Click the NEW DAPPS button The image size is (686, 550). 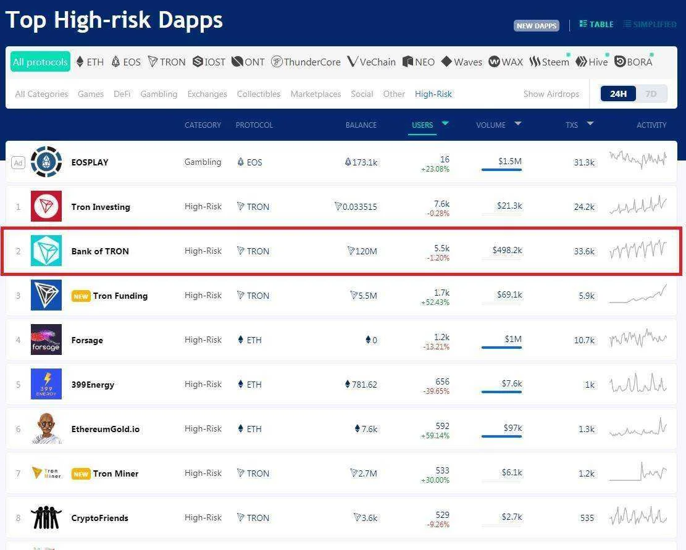(537, 26)
